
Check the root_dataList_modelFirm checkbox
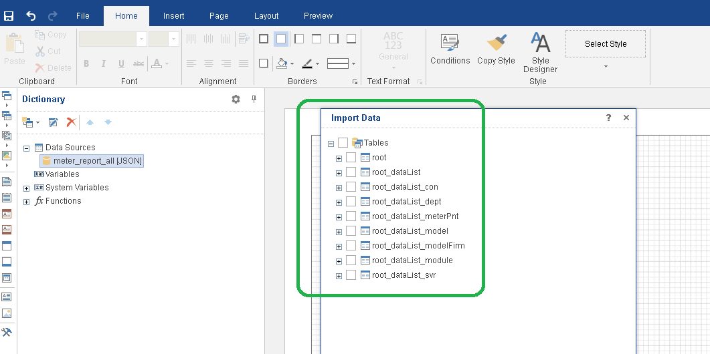point(351,246)
